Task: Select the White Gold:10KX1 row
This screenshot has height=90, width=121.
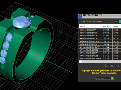Action: tap(100, 50)
